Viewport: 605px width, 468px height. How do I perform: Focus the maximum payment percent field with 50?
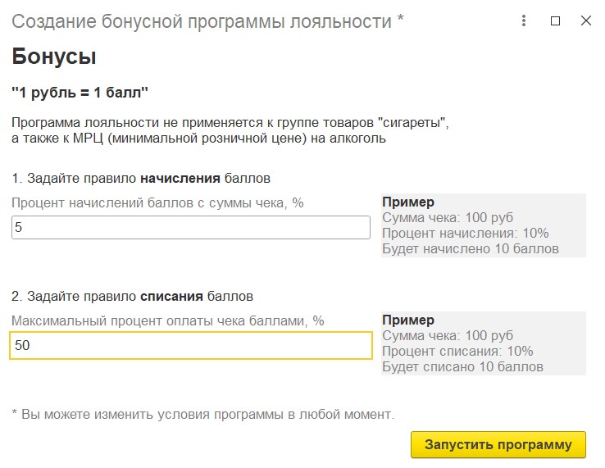click(191, 345)
